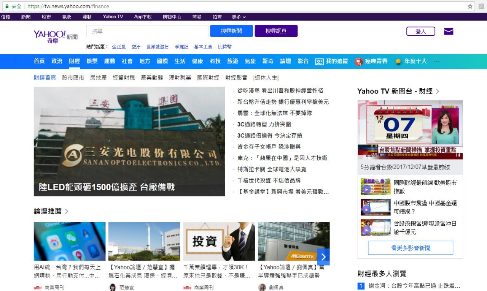The image size is (487, 291).
Task: Open the 比特幣 hot topic link
Action: [x=225, y=47]
